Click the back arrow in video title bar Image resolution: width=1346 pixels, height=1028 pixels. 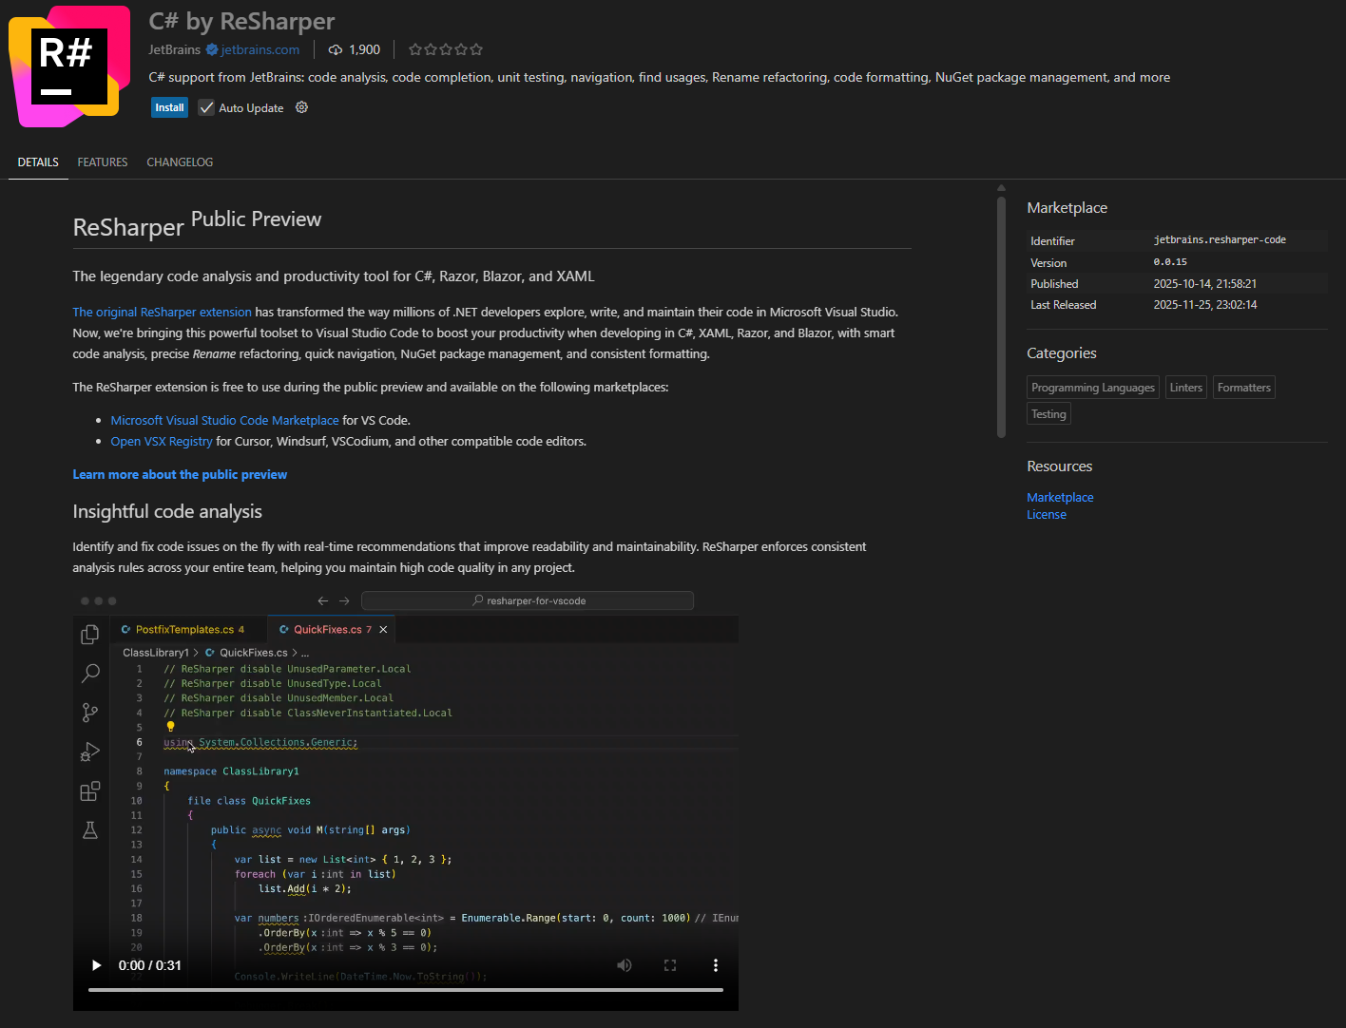point(323,600)
